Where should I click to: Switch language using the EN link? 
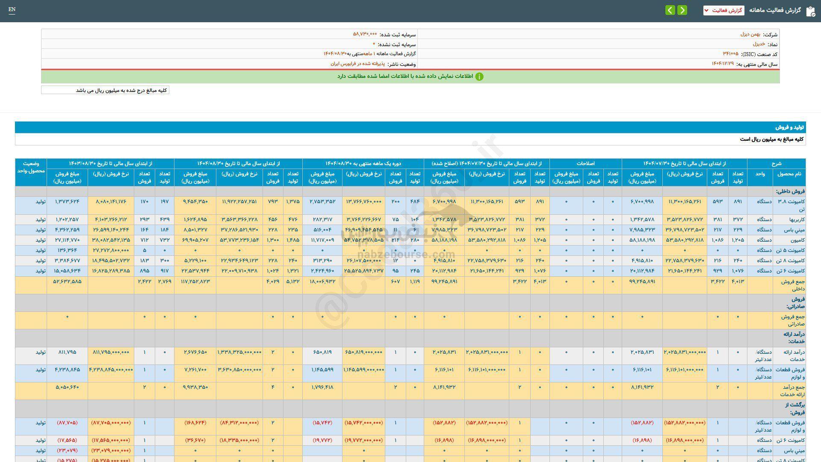tap(12, 9)
